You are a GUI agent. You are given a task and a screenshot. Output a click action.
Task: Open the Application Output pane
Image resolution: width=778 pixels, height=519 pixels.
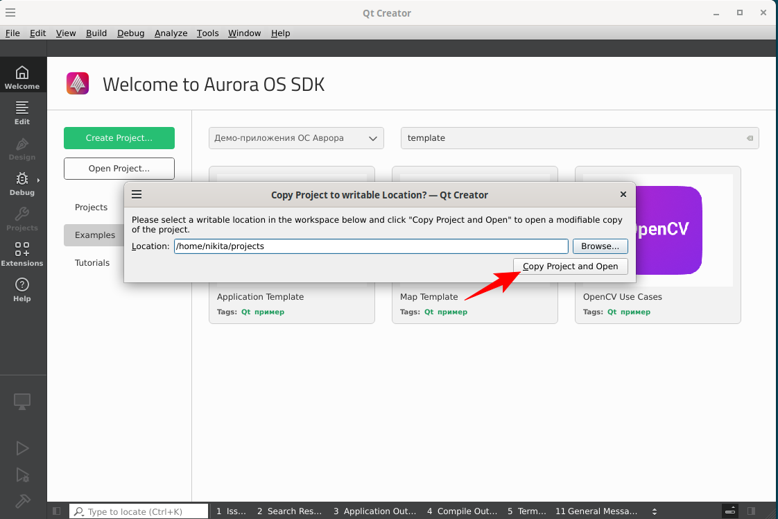click(x=374, y=511)
